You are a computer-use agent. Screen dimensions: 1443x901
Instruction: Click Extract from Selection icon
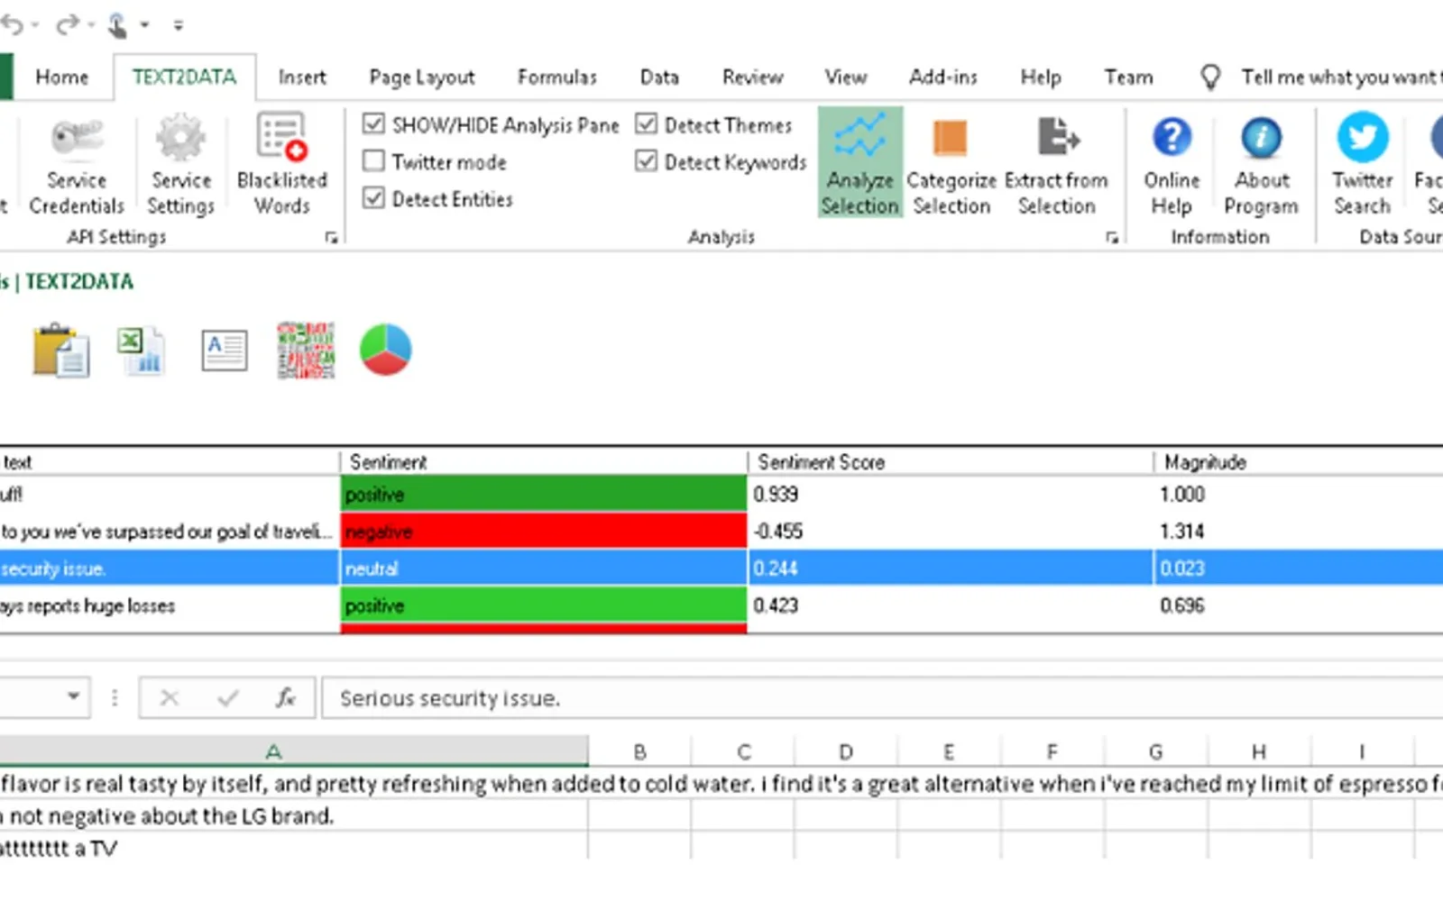point(1057,137)
